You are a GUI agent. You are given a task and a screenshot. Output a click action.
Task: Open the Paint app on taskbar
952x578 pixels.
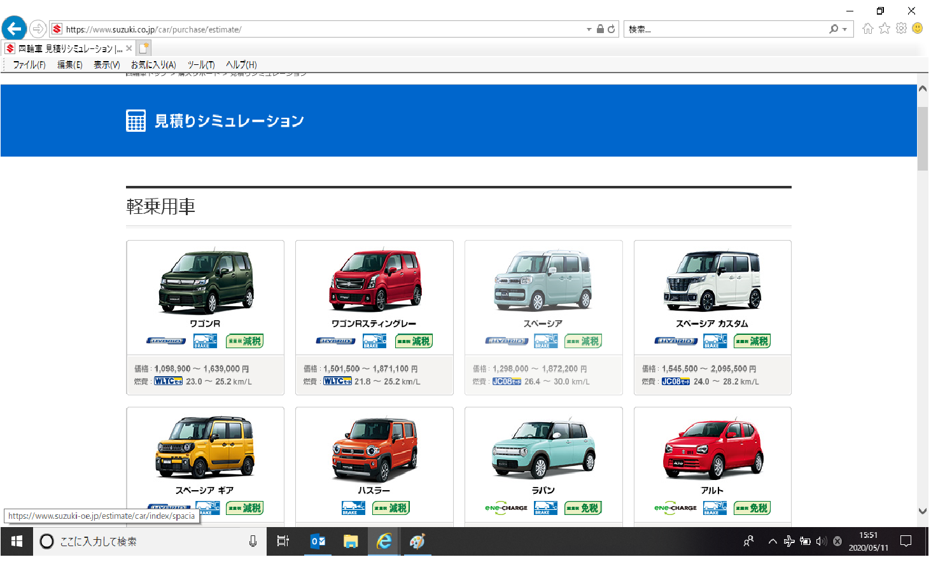[417, 541]
